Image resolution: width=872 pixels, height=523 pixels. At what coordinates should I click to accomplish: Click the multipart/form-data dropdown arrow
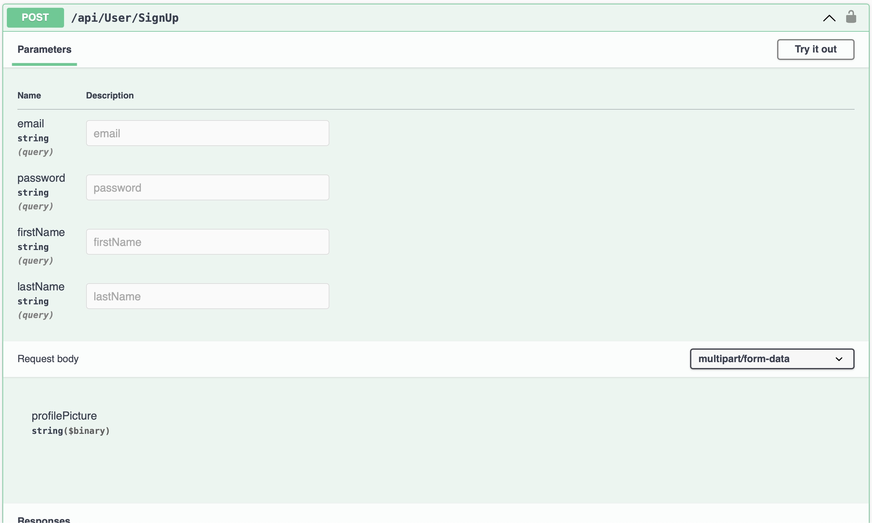tap(840, 358)
